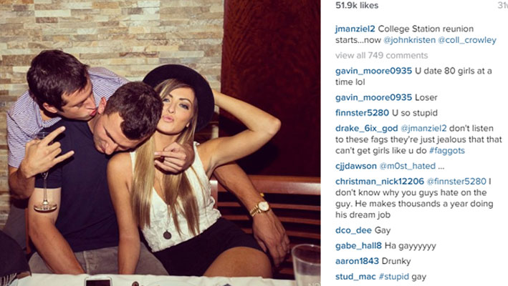This screenshot has width=508, height=286.
Task: Open gabe_hall8 commenter profile
Action: pos(358,246)
